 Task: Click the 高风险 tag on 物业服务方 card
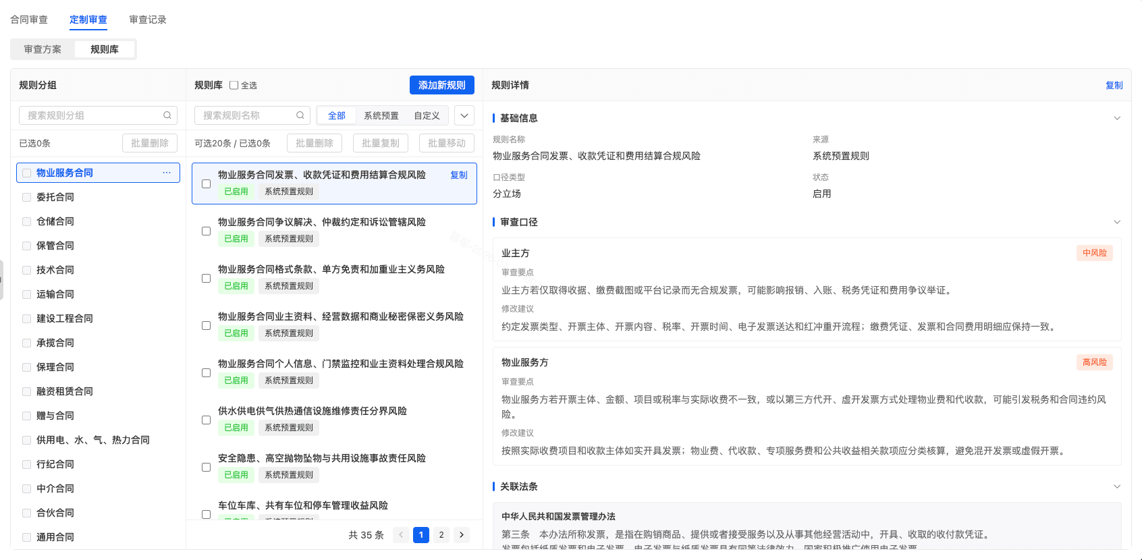tap(1095, 362)
